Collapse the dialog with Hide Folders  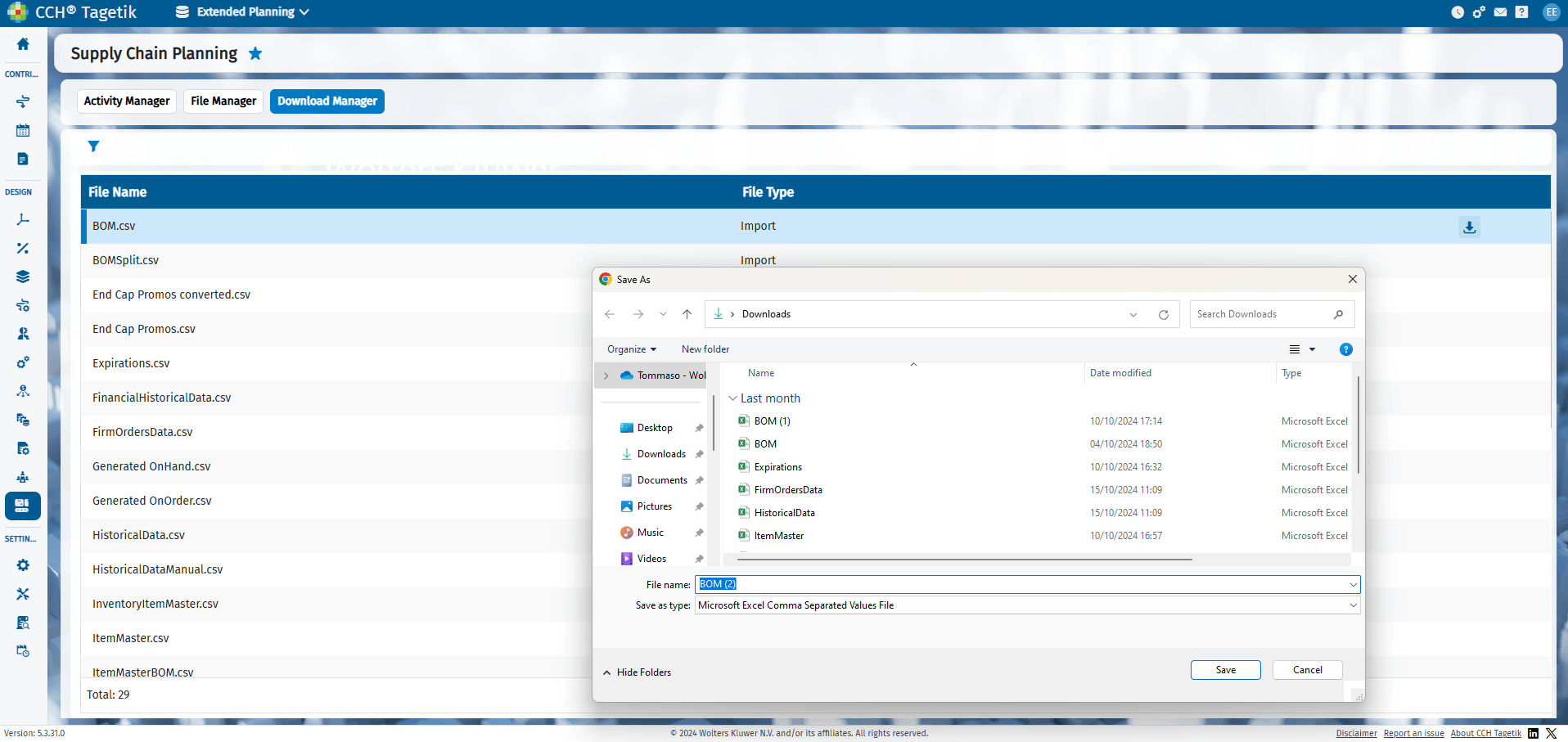[637, 672]
